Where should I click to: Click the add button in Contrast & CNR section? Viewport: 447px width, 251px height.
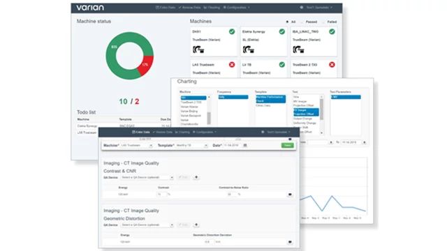pyautogui.click(x=196, y=177)
